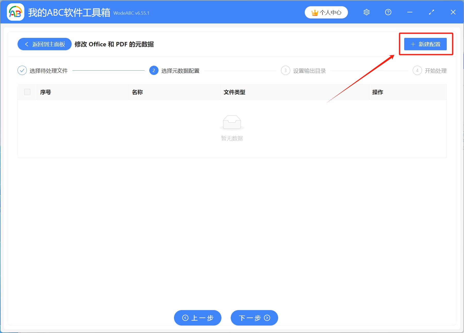The image size is (464, 333).
Task: Select step 2 选择元数据配置
Action: (175, 71)
